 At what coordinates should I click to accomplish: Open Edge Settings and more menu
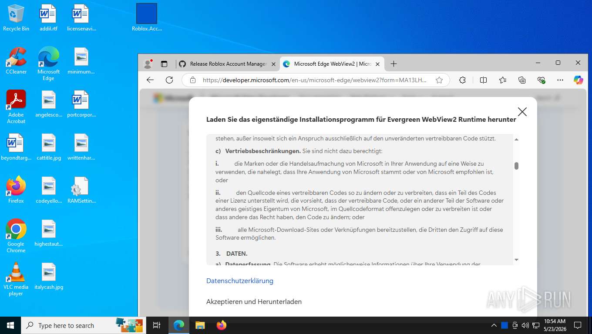coord(560,80)
